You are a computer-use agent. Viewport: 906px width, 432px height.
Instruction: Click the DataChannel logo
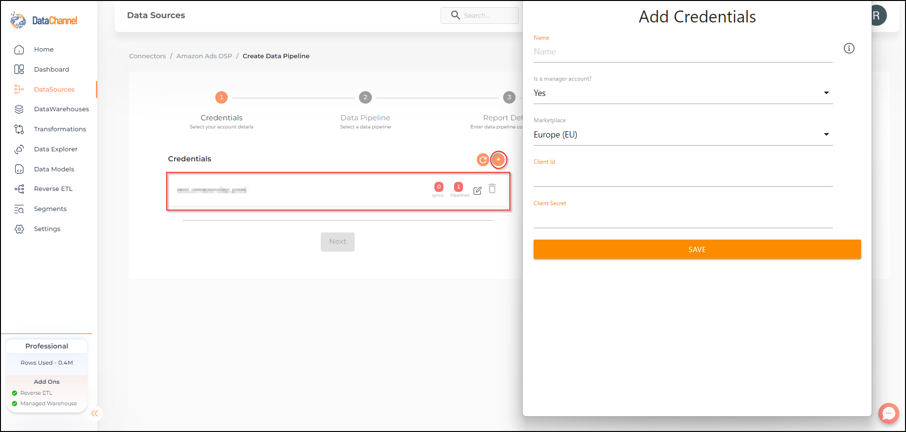click(43, 21)
